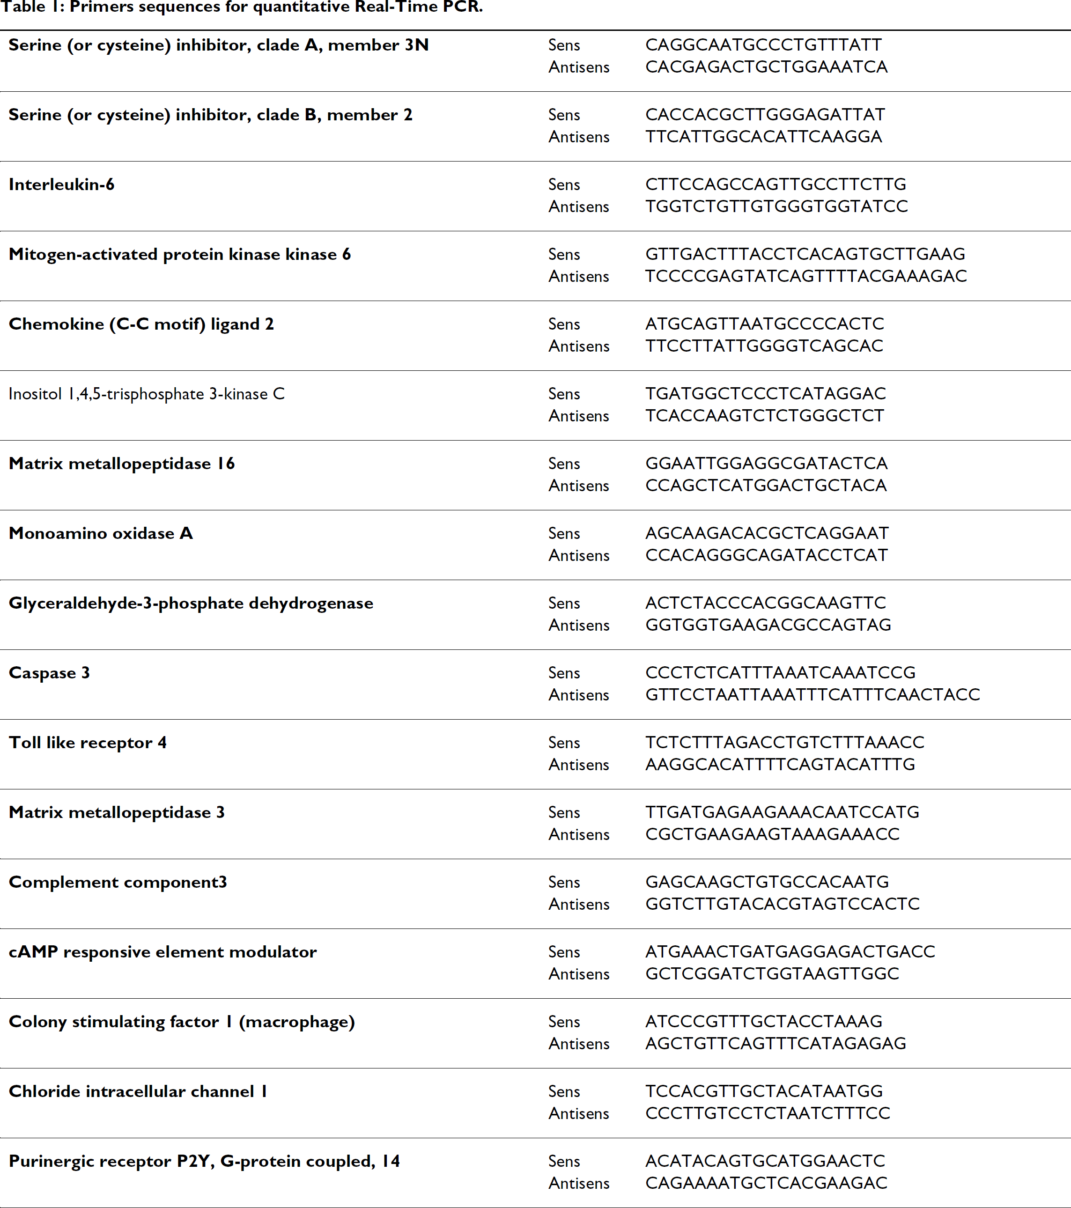Click the Matrix metallopeptidase 16 label
This screenshot has height=1208, width=1071.
pos(121,464)
